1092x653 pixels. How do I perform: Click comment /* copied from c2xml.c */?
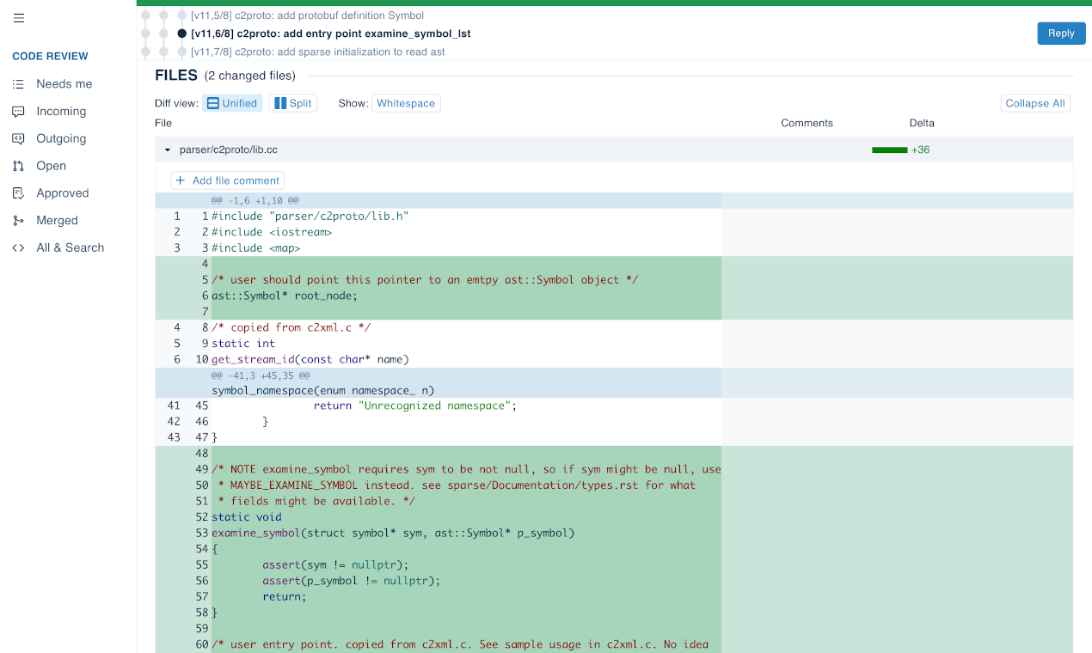[291, 327]
